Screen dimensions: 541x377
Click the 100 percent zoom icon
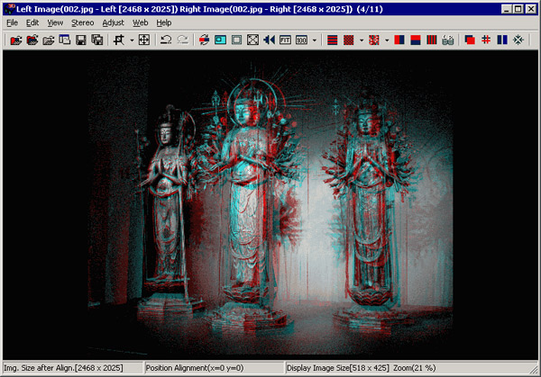(301, 40)
